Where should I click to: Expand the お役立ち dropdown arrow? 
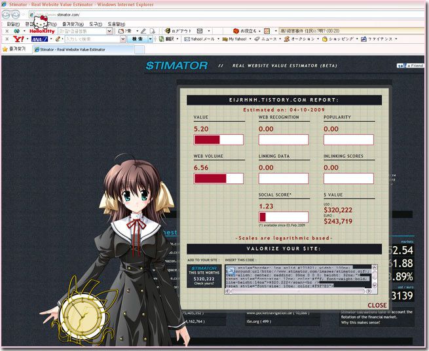pyautogui.click(x=259, y=31)
